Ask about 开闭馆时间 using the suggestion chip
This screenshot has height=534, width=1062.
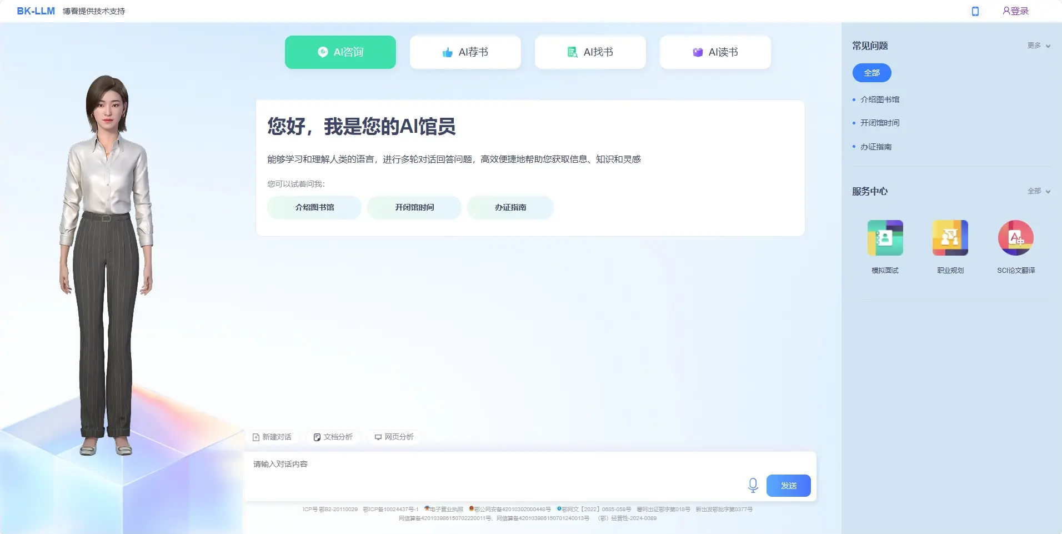coord(414,207)
